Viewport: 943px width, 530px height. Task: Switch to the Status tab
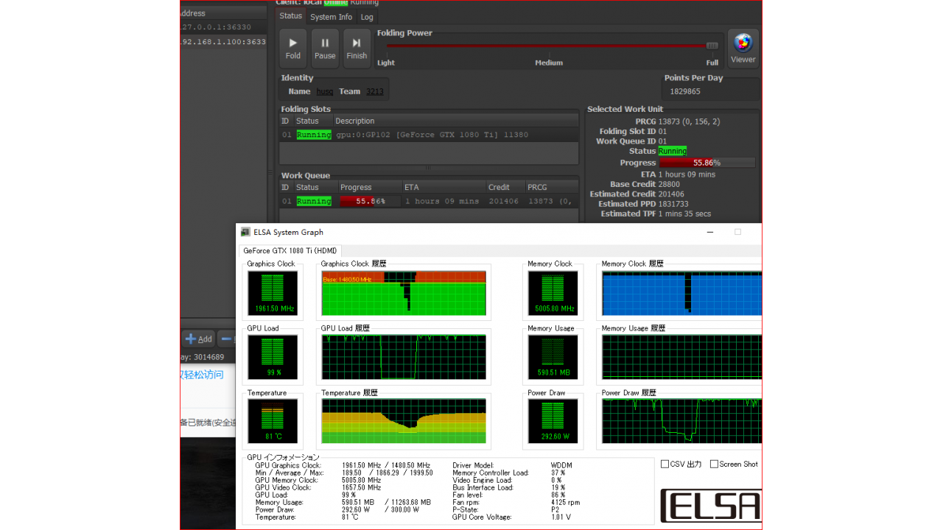(x=290, y=15)
